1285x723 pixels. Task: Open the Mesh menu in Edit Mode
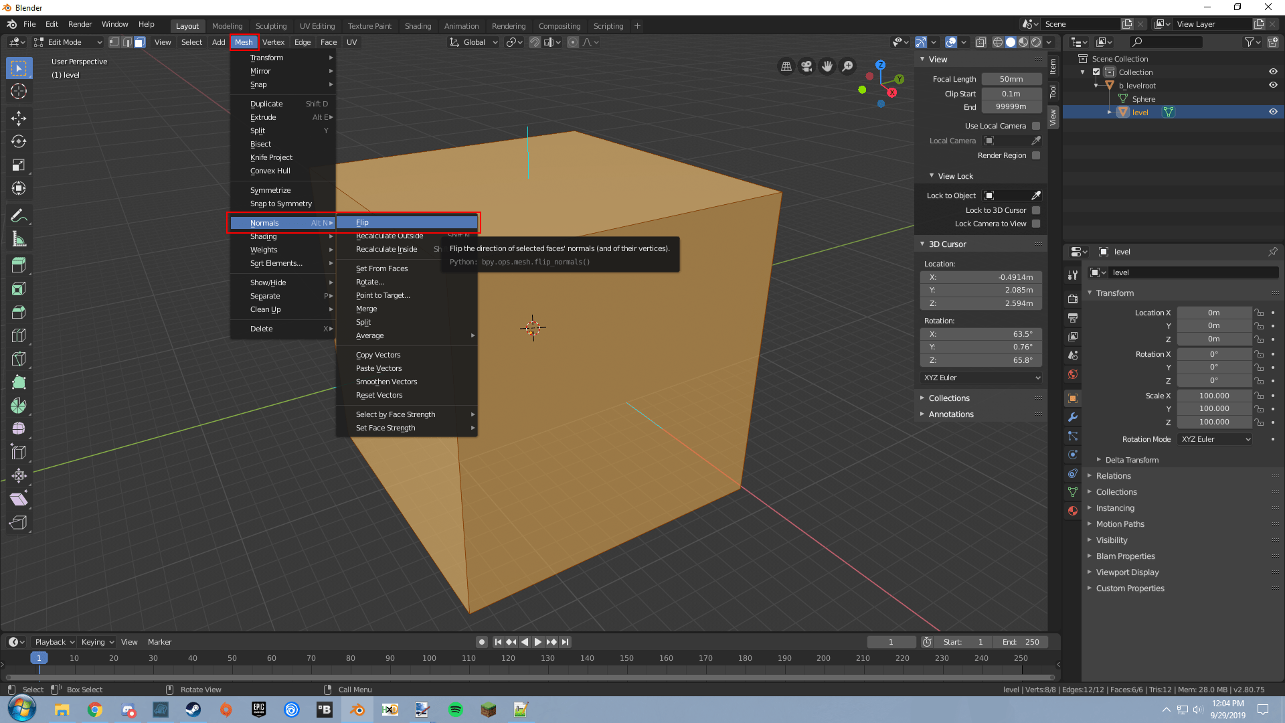[244, 42]
